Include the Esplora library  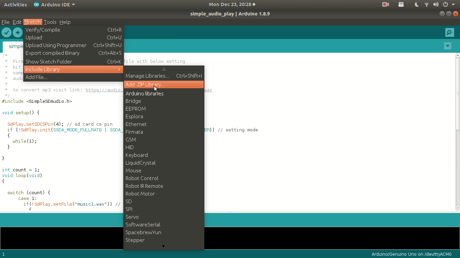164,117
